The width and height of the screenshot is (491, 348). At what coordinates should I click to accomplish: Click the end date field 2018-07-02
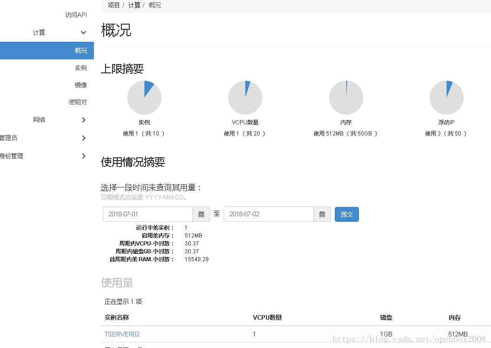point(268,214)
